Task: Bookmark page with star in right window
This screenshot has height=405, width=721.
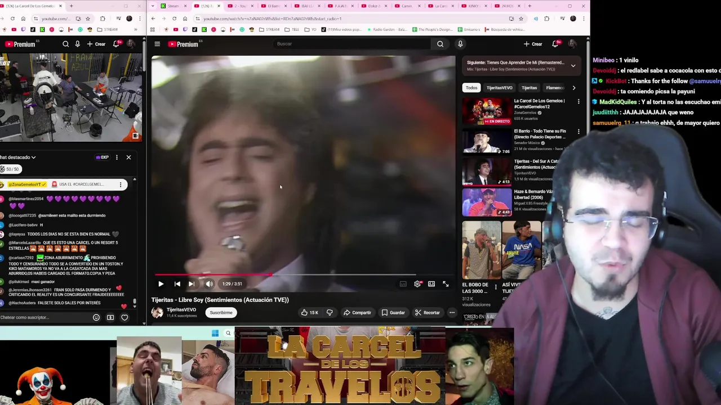Action: click(520, 19)
